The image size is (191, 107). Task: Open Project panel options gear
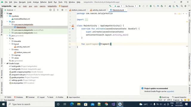click(x=62, y=10)
